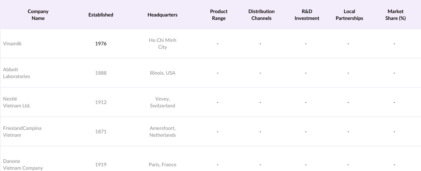Click the FrieslandCampina Vietnam cell

(22, 131)
